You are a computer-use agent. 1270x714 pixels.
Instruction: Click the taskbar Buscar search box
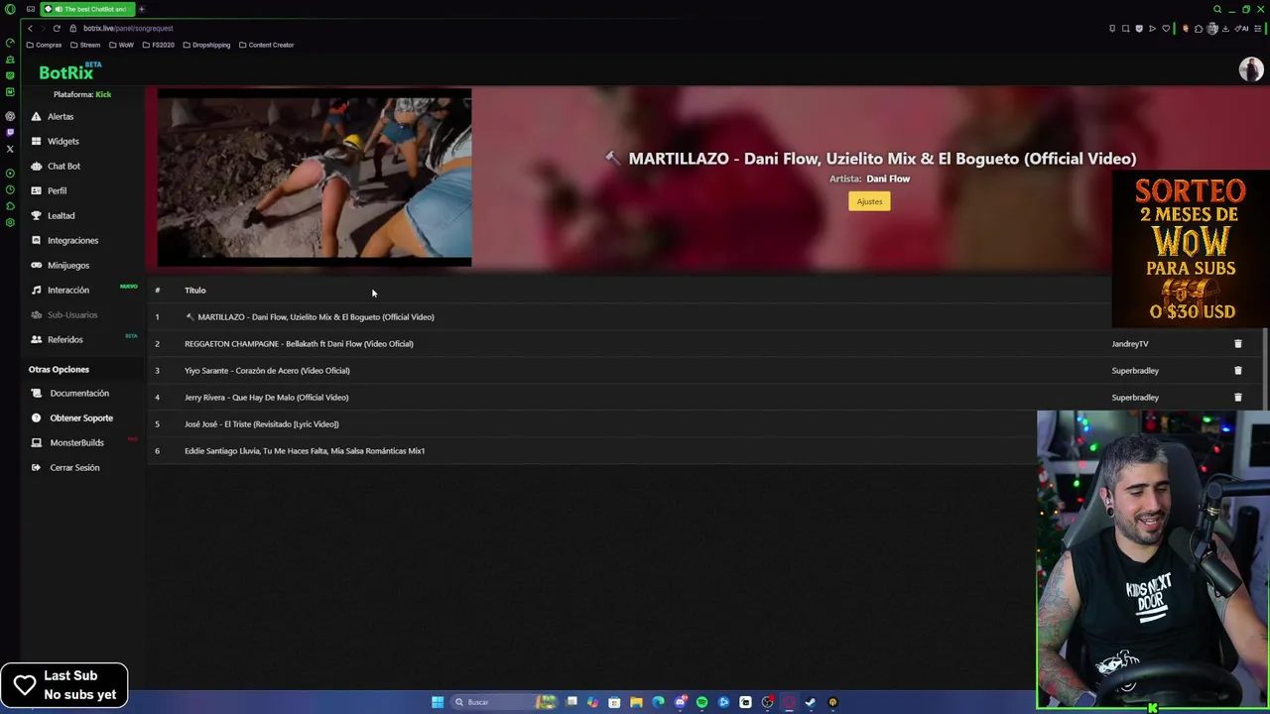tap(506, 702)
